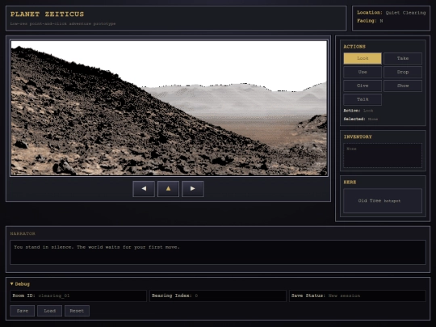
Task: Click the narrator message text
Action: pos(97,247)
